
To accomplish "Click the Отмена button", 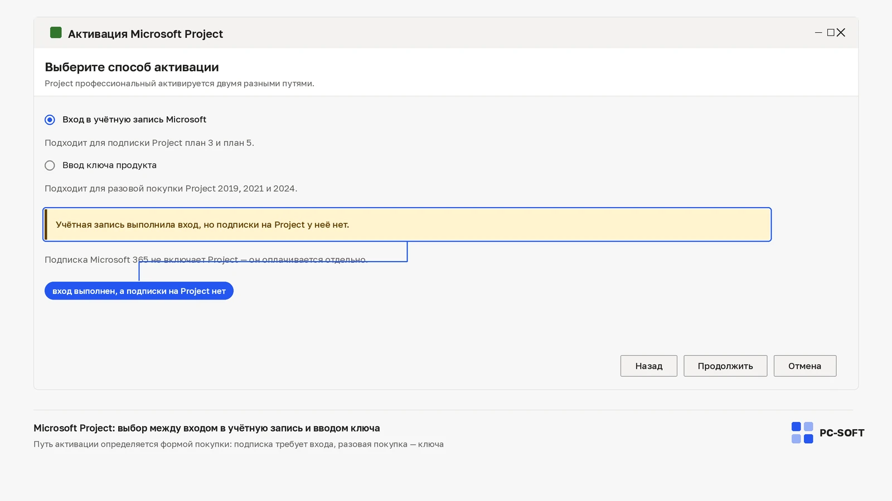I will click(804, 366).
